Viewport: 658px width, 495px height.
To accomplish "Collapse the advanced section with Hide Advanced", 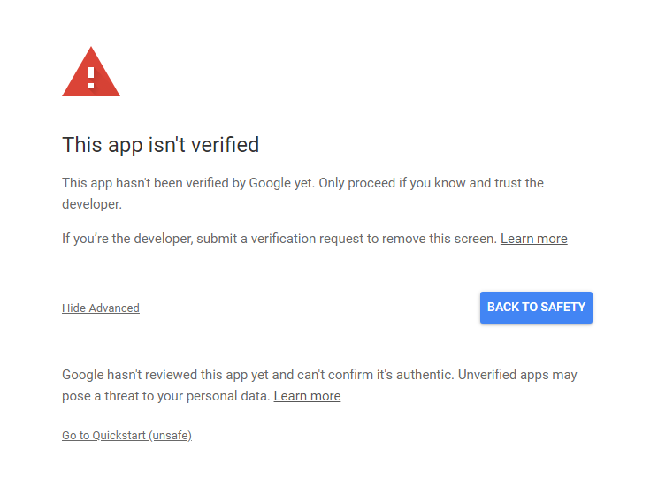I will [101, 308].
